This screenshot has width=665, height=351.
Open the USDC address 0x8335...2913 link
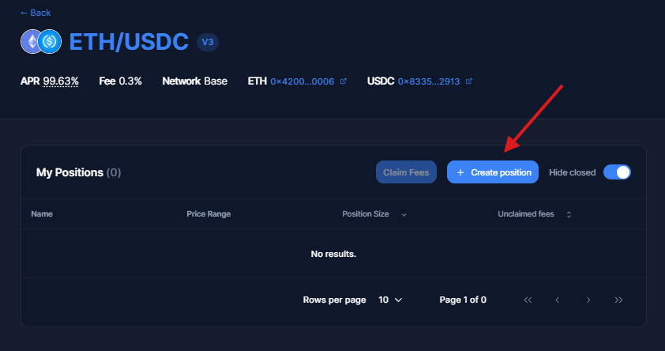430,81
